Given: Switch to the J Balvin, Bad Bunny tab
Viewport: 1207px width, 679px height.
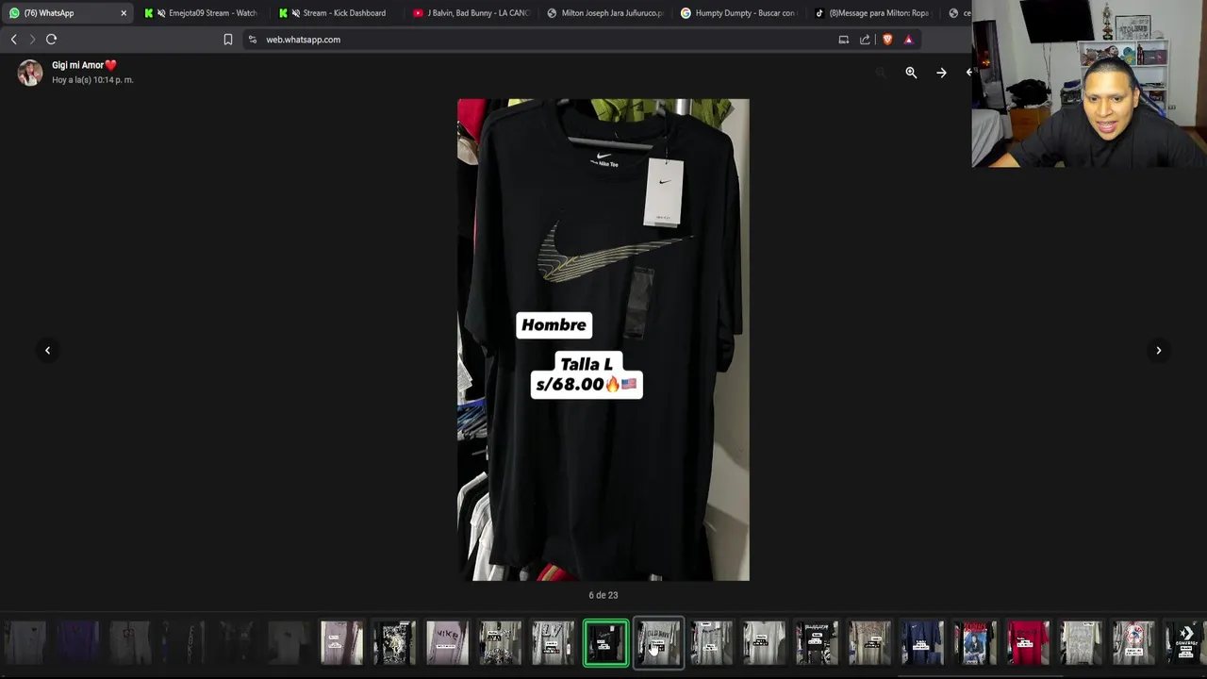Looking at the screenshot, I should (x=471, y=13).
